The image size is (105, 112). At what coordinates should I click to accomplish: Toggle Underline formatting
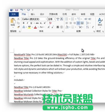pos(31,23)
